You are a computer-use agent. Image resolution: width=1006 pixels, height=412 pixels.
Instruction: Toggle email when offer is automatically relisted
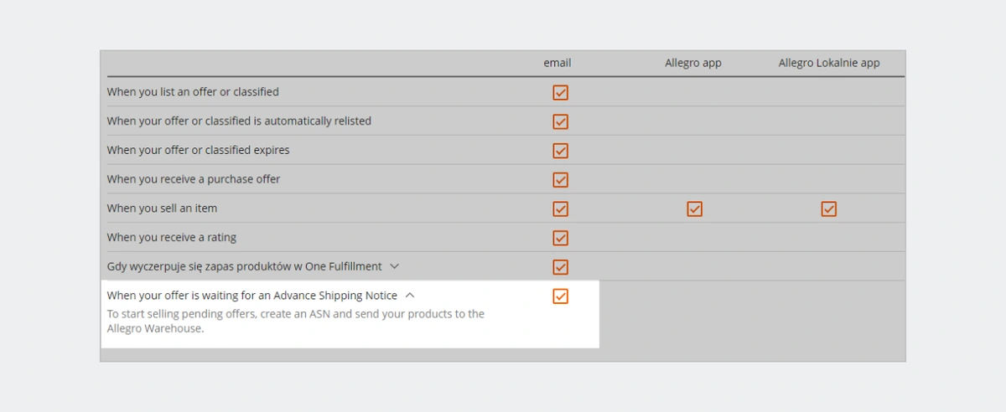[x=561, y=121]
